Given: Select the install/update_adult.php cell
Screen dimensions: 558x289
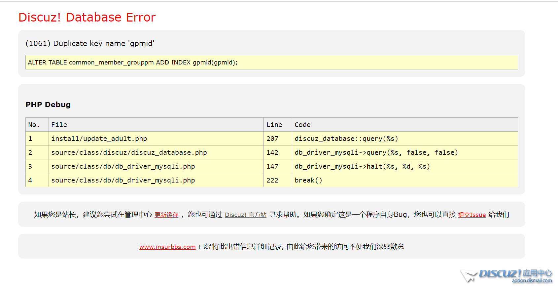Looking at the screenshot, I should coord(156,139).
